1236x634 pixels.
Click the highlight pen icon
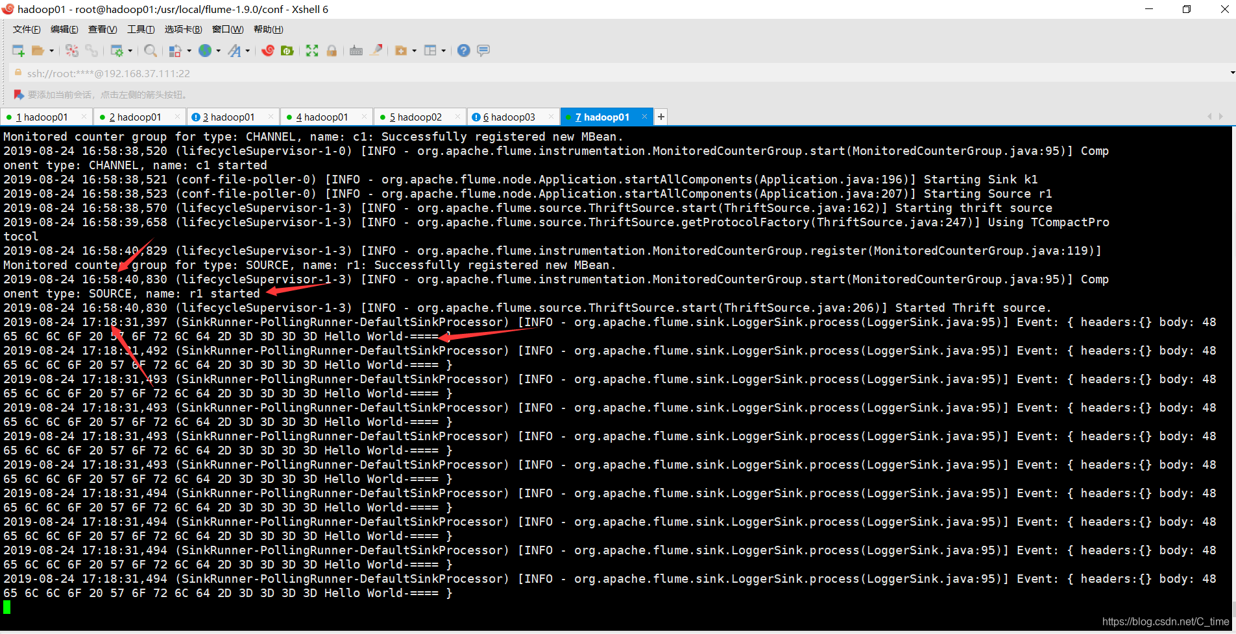click(376, 51)
